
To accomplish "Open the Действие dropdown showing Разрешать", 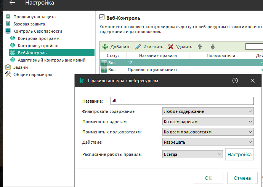I will click(x=208, y=142).
